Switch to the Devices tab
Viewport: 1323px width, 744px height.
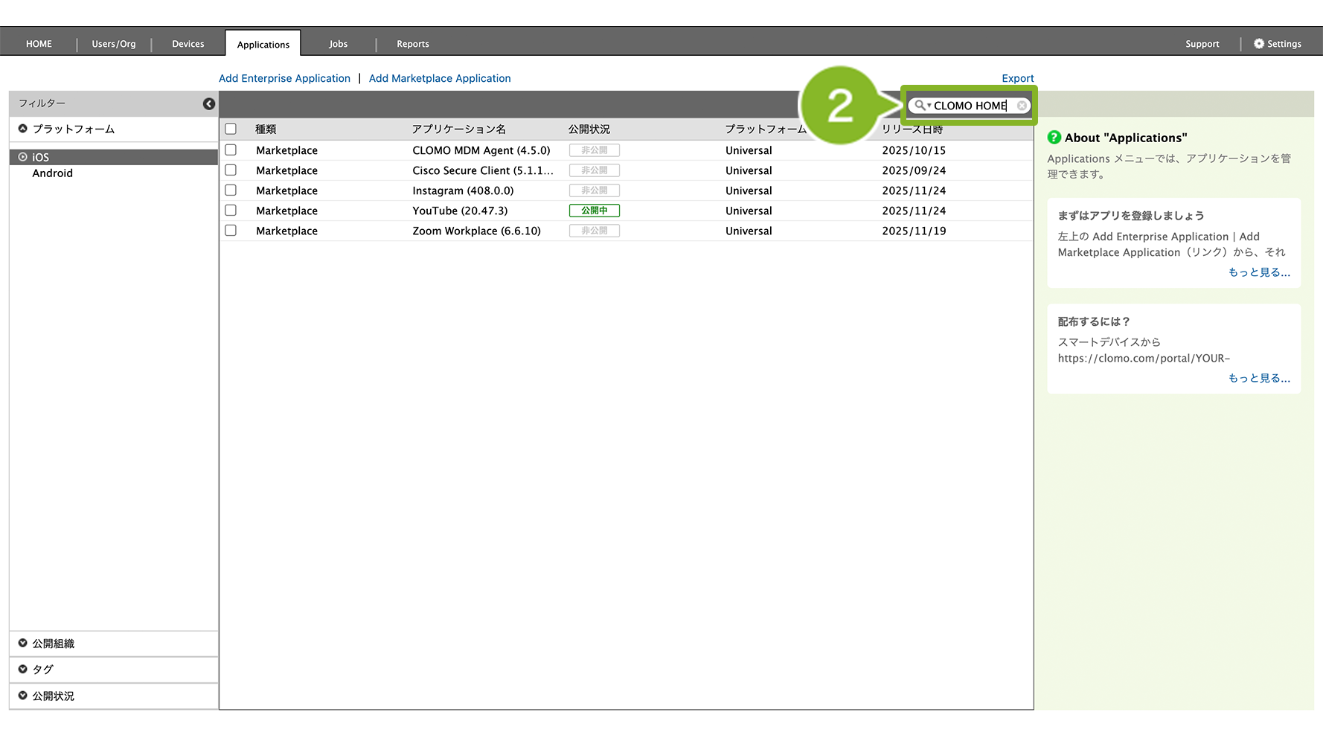[x=188, y=44]
